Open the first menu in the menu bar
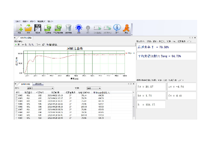The height and width of the screenshot is (148, 210). pyautogui.click(x=17, y=21)
